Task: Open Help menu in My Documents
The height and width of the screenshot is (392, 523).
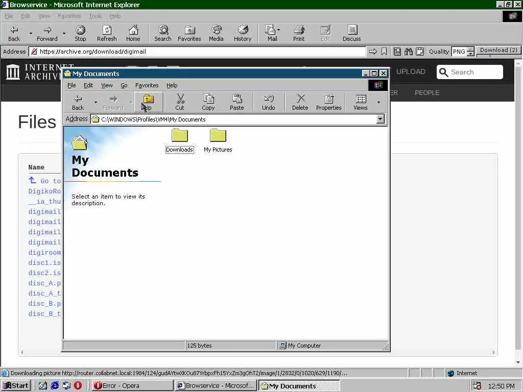Action: pos(172,85)
